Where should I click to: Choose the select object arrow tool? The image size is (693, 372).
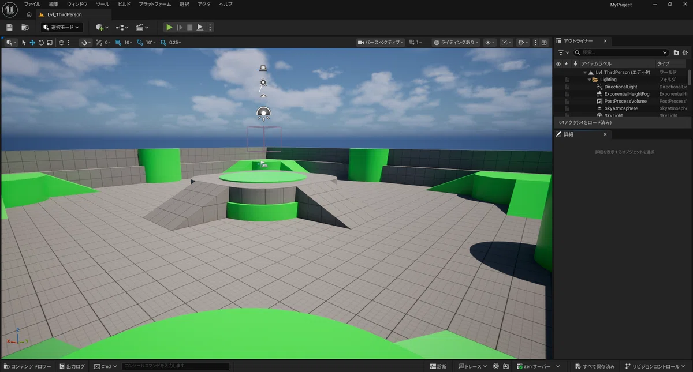click(x=24, y=42)
